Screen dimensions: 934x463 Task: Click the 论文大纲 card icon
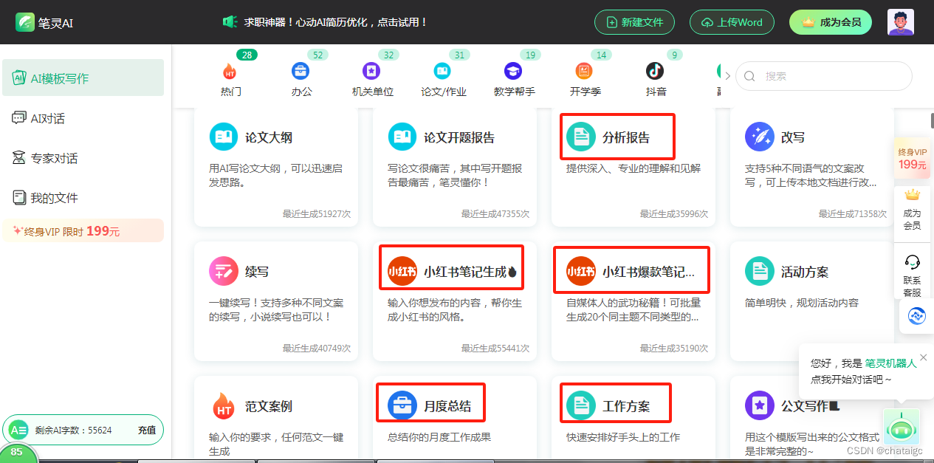(224, 137)
